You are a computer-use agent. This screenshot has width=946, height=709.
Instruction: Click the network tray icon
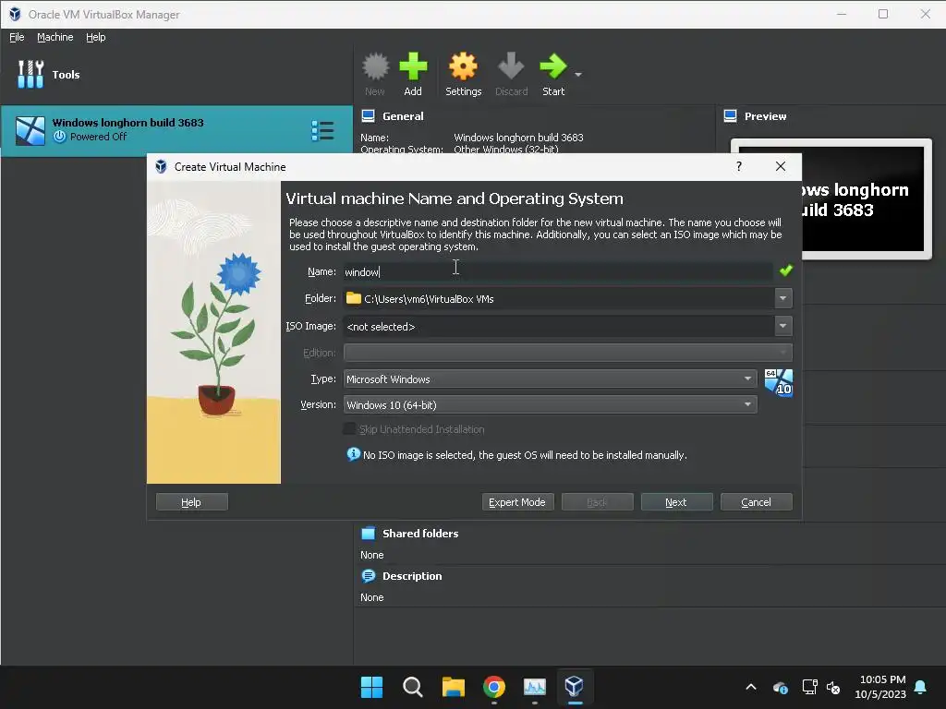pyautogui.click(x=809, y=687)
